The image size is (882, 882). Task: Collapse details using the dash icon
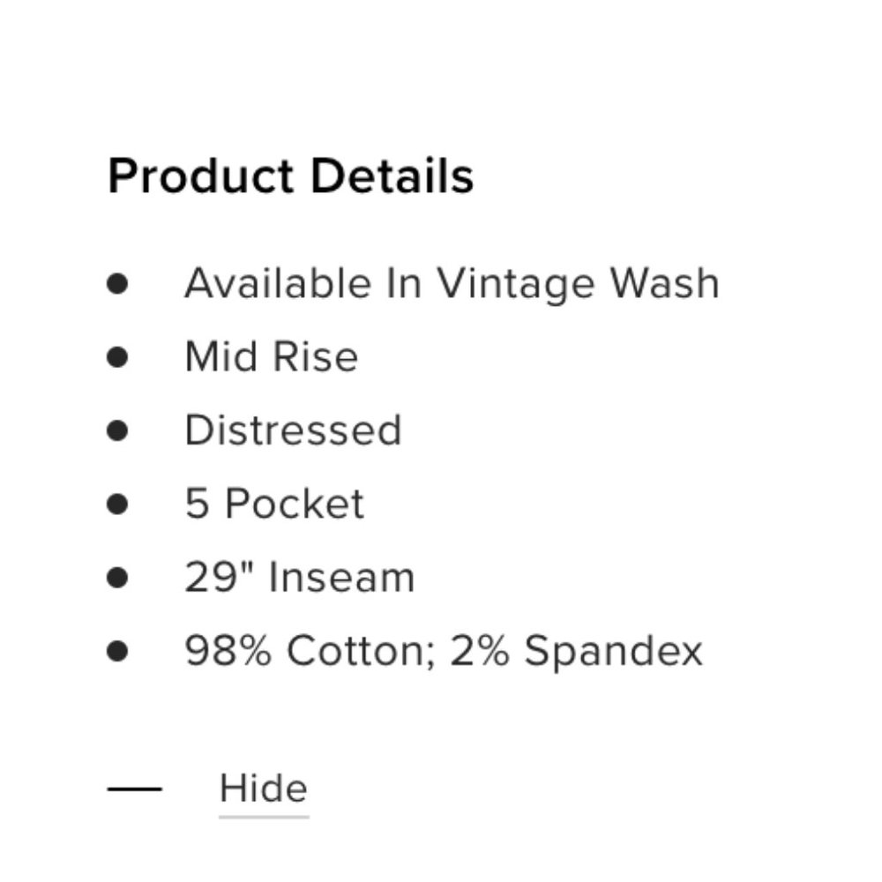134,789
